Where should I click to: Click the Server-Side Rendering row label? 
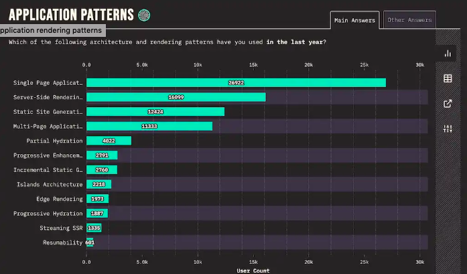48,97
